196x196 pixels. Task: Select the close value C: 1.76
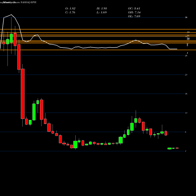(x=70, y=13)
